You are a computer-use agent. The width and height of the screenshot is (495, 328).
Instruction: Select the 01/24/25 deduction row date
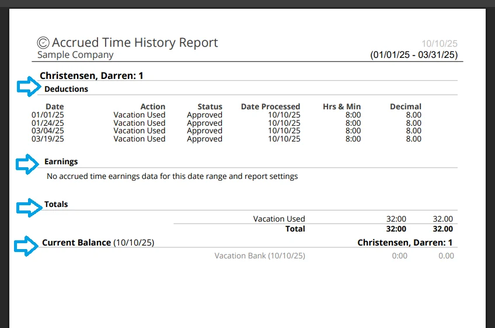click(x=48, y=123)
